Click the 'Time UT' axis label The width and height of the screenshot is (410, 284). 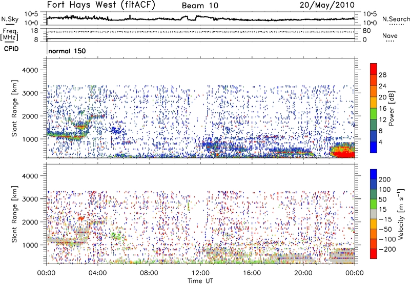(x=200, y=281)
